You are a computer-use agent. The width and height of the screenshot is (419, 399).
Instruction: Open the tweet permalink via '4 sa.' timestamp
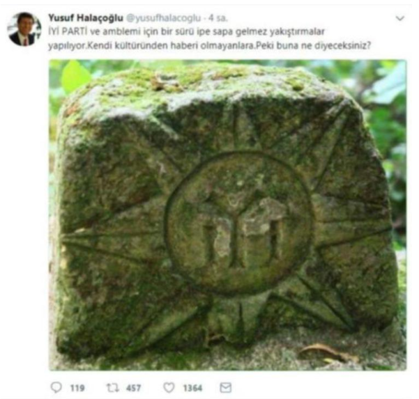pos(218,18)
